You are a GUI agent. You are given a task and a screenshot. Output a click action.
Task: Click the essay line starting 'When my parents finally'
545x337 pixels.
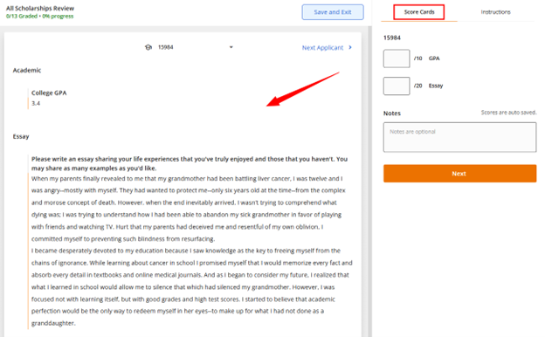[187, 179]
